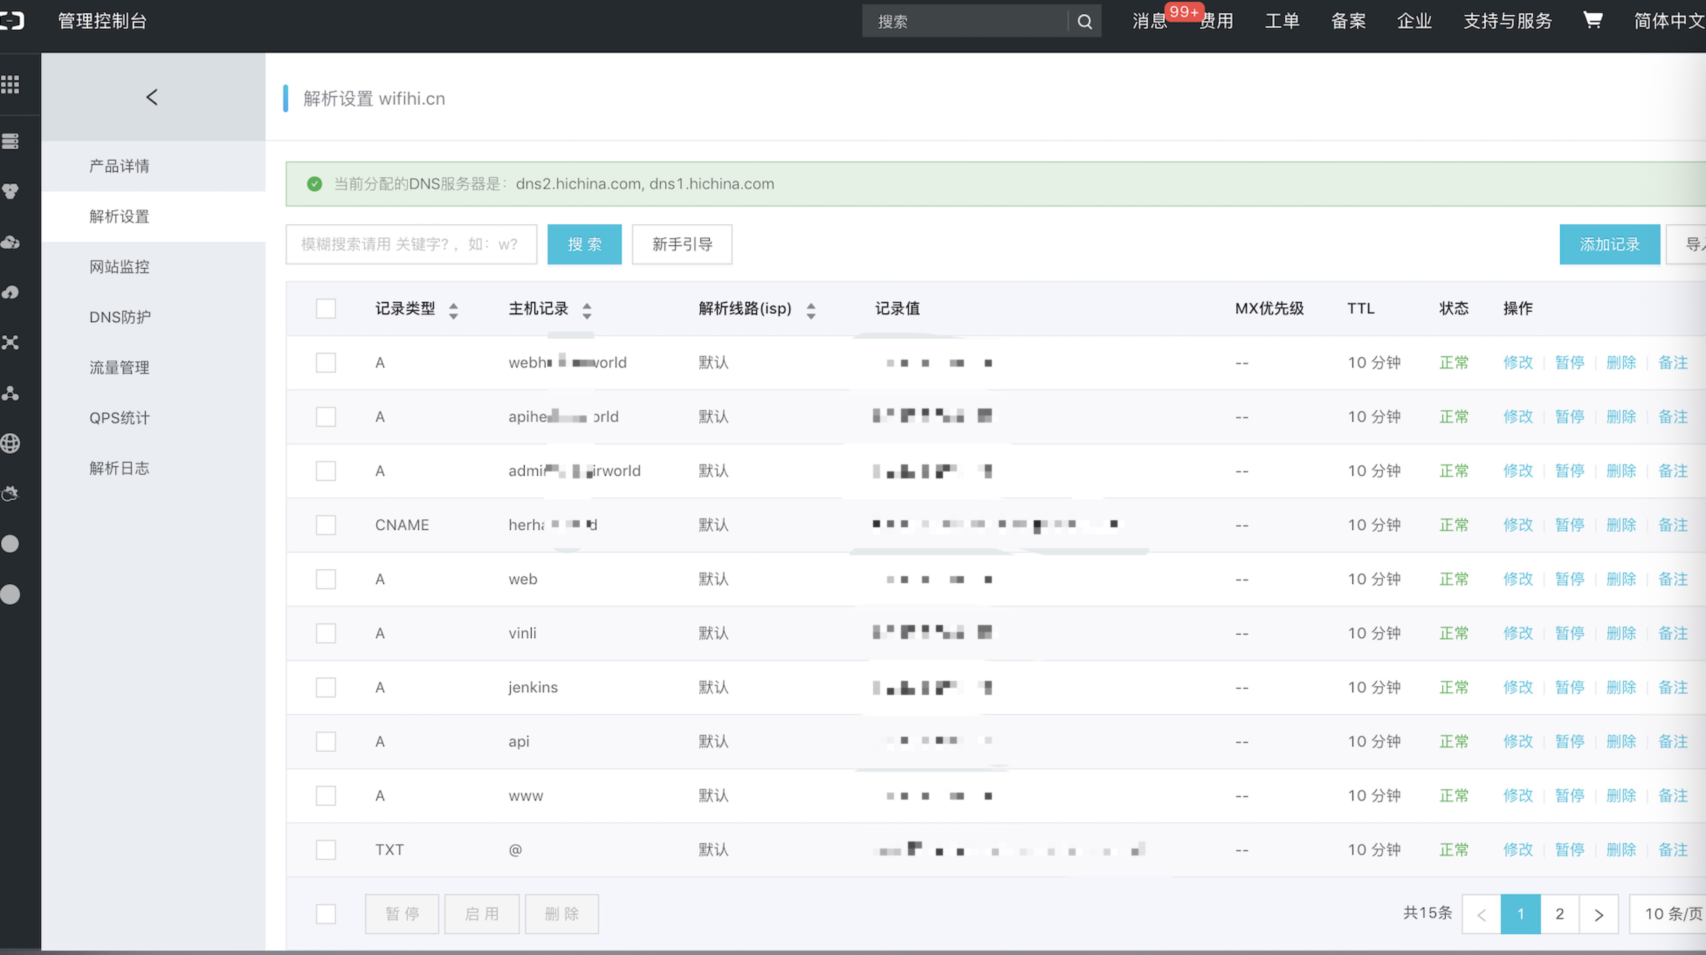Click the 99+ message badge

pyautogui.click(x=1185, y=11)
